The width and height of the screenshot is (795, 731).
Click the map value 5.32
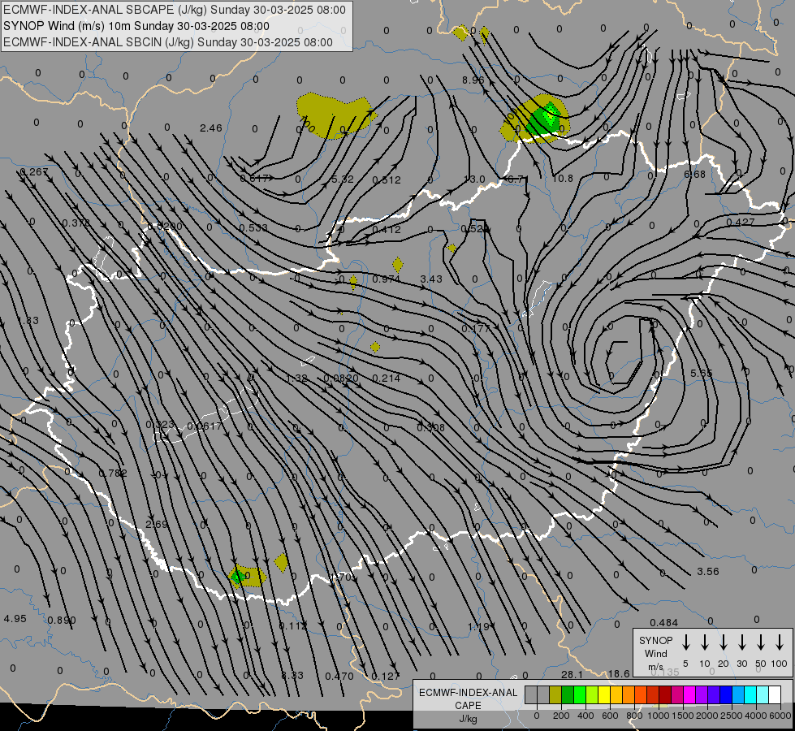click(x=342, y=179)
